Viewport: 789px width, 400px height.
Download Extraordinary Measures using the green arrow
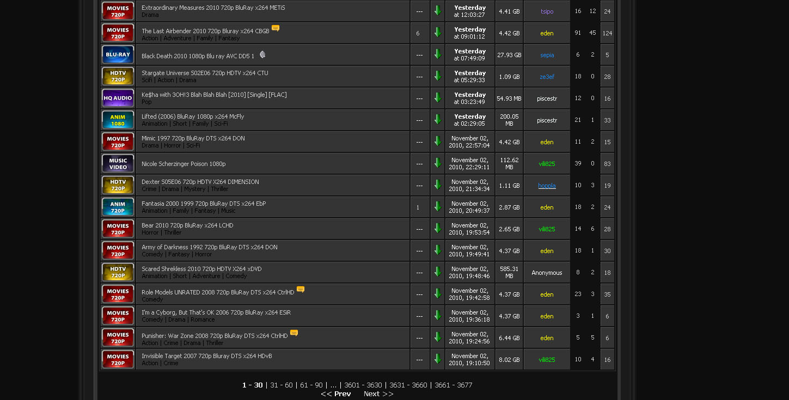click(x=437, y=10)
